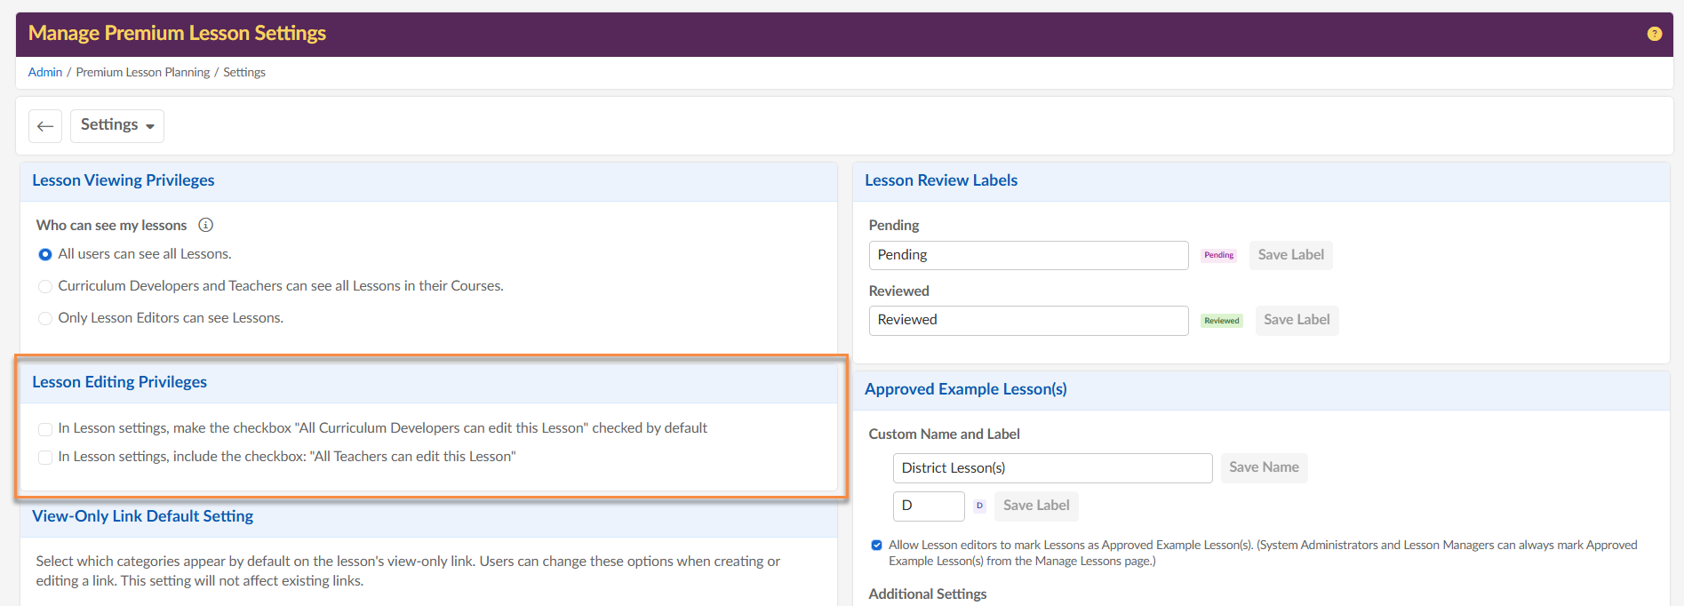Image resolution: width=1684 pixels, height=606 pixels.
Task: Click the small D label badge
Action: 979,506
